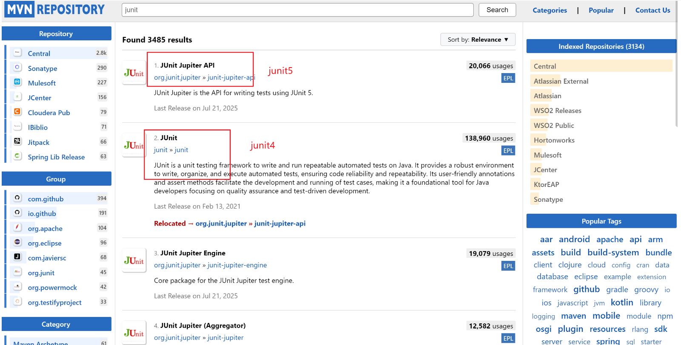Click JUnit logo of JUnit Jupiter (Aggregator) result
Viewport: 681px width, 345px height.
tap(134, 333)
